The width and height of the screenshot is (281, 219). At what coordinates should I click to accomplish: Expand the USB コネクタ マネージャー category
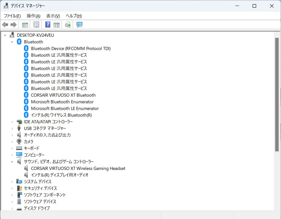point(12,129)
